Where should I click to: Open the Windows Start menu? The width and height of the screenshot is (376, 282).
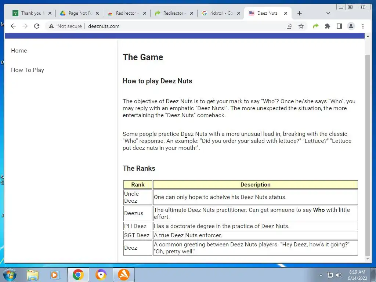pos(10,275)
